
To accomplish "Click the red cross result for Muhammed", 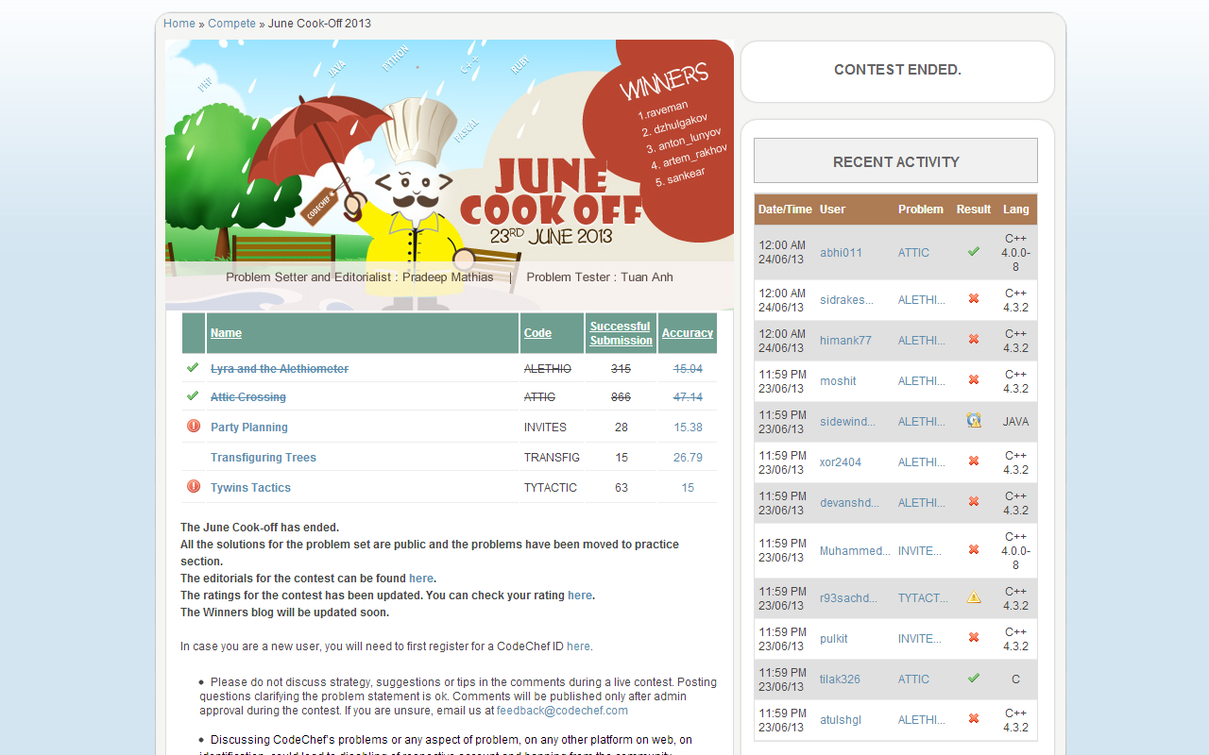I will pos(974,550).
